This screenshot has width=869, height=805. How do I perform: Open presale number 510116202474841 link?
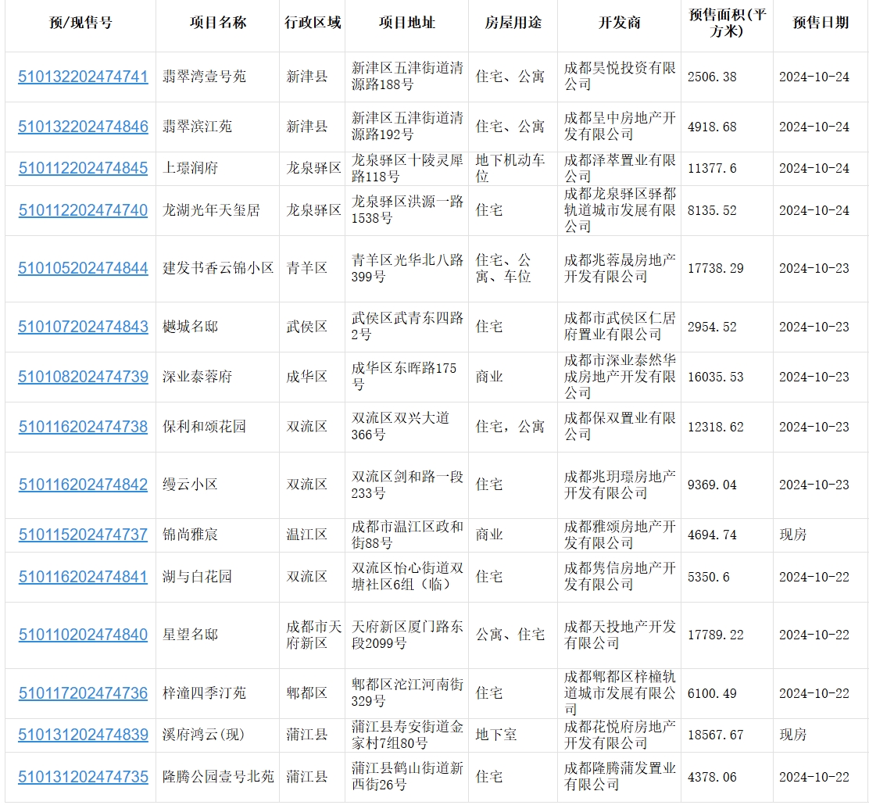point(83,577)
